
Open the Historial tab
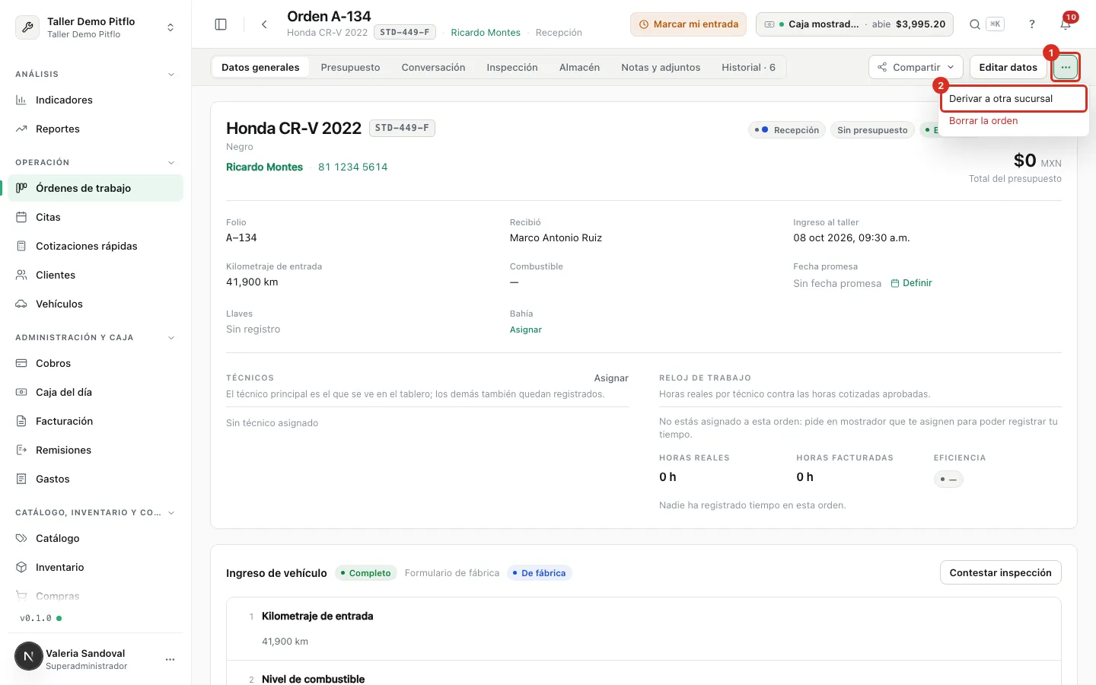tap(748, 67)
